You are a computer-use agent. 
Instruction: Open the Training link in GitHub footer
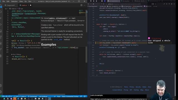(x=136, y=90)
